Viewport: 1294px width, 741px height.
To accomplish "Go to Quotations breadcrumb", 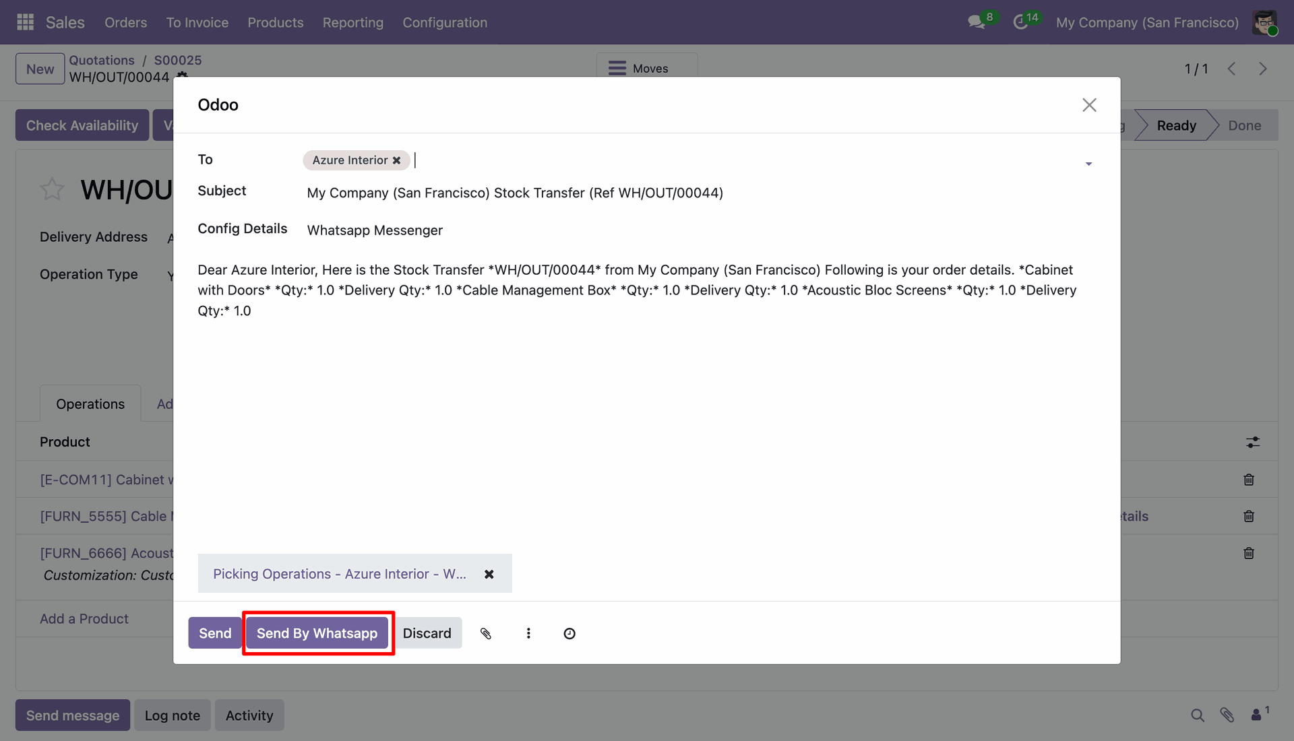I will (102, 60).
